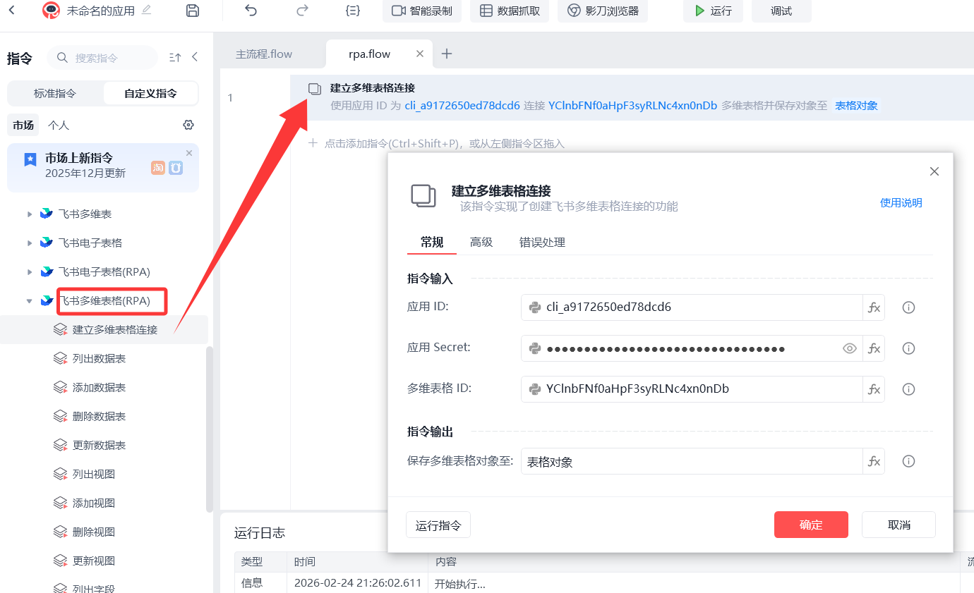Viewport: 974px width, 593px height.
Task: Launch 影刀浏览器
Action: point(603,11)
